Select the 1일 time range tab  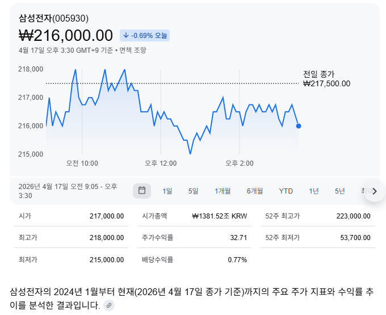(167, 191)
